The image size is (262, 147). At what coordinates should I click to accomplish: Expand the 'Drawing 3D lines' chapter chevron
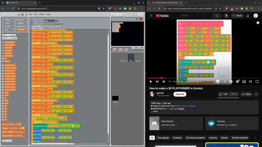click(200, 82)
